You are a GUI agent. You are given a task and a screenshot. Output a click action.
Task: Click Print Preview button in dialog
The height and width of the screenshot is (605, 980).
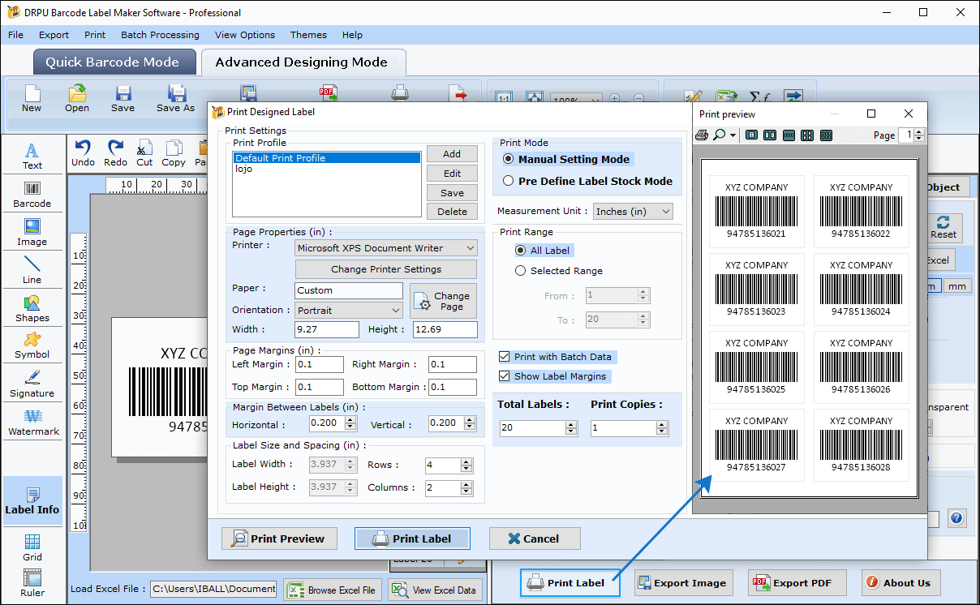coord(279,538)
